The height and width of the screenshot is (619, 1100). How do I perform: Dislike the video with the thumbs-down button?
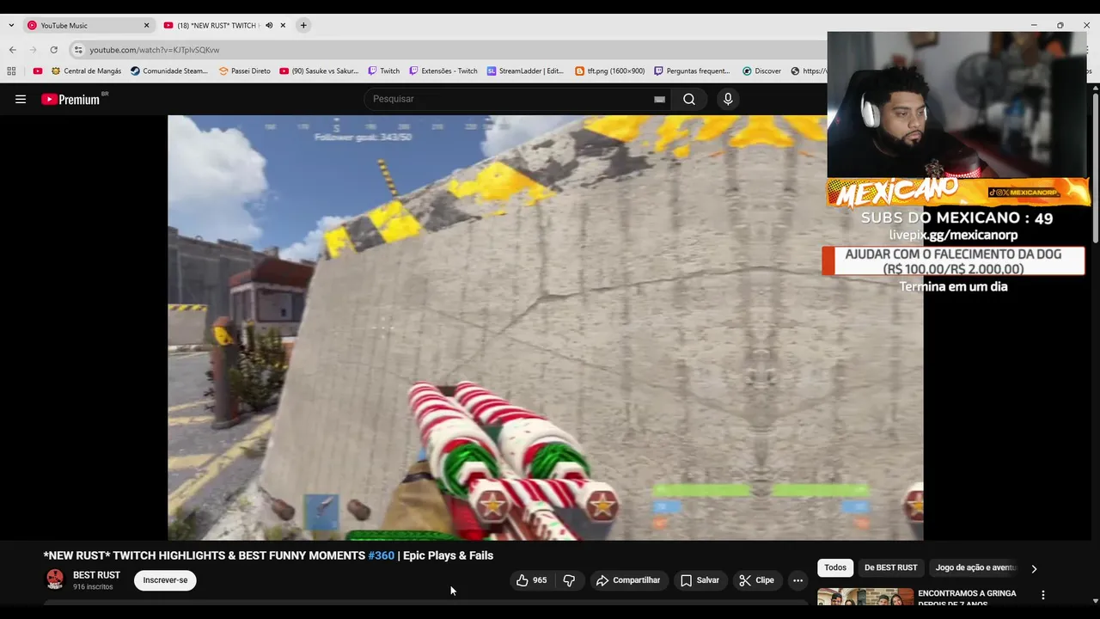tap(569, 580)
